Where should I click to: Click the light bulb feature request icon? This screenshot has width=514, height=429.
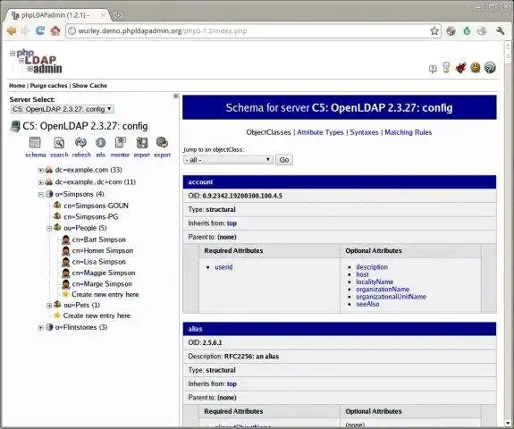pos(446,68)
